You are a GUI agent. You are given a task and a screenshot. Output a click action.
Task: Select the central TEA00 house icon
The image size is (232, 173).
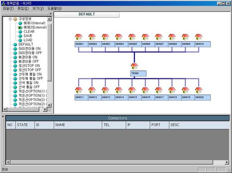134,66
